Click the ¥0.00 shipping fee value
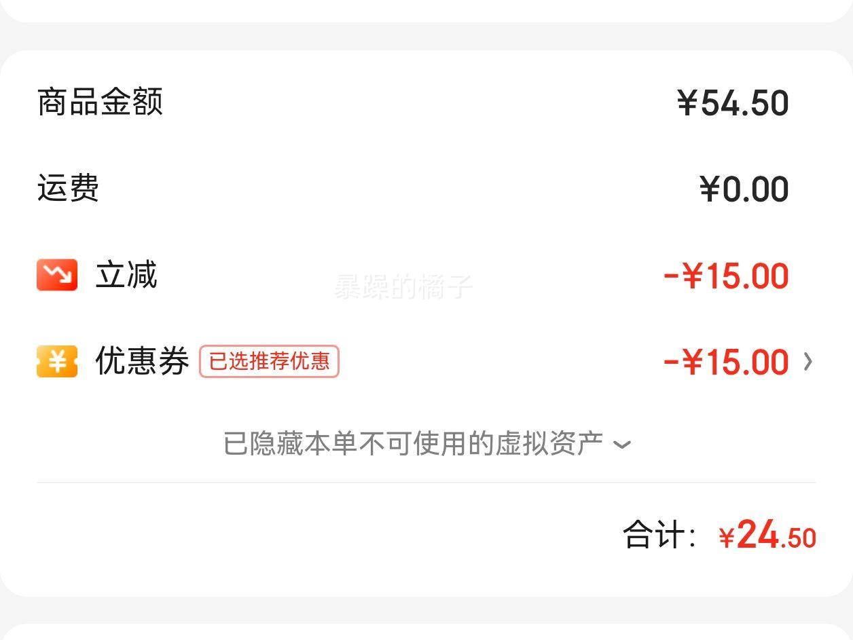 click(x=744, y=189)
